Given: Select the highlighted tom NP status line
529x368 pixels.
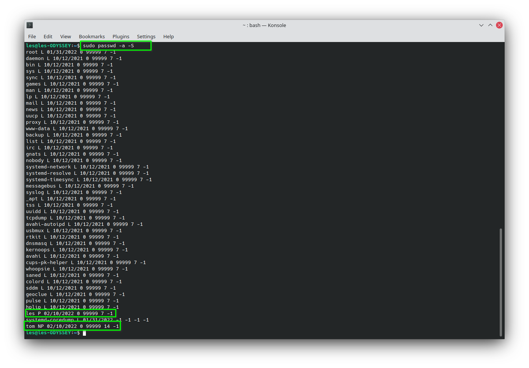Looking at the screenshot, I should 73,326.
